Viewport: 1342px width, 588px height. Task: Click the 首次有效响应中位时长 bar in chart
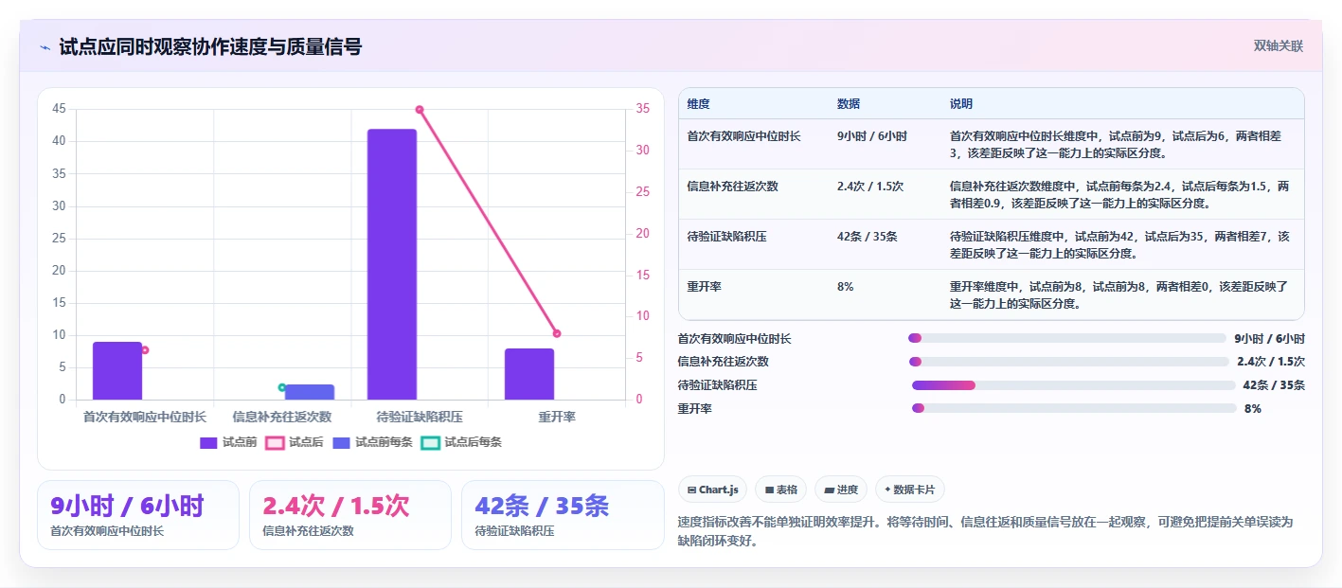pos(117,370)
